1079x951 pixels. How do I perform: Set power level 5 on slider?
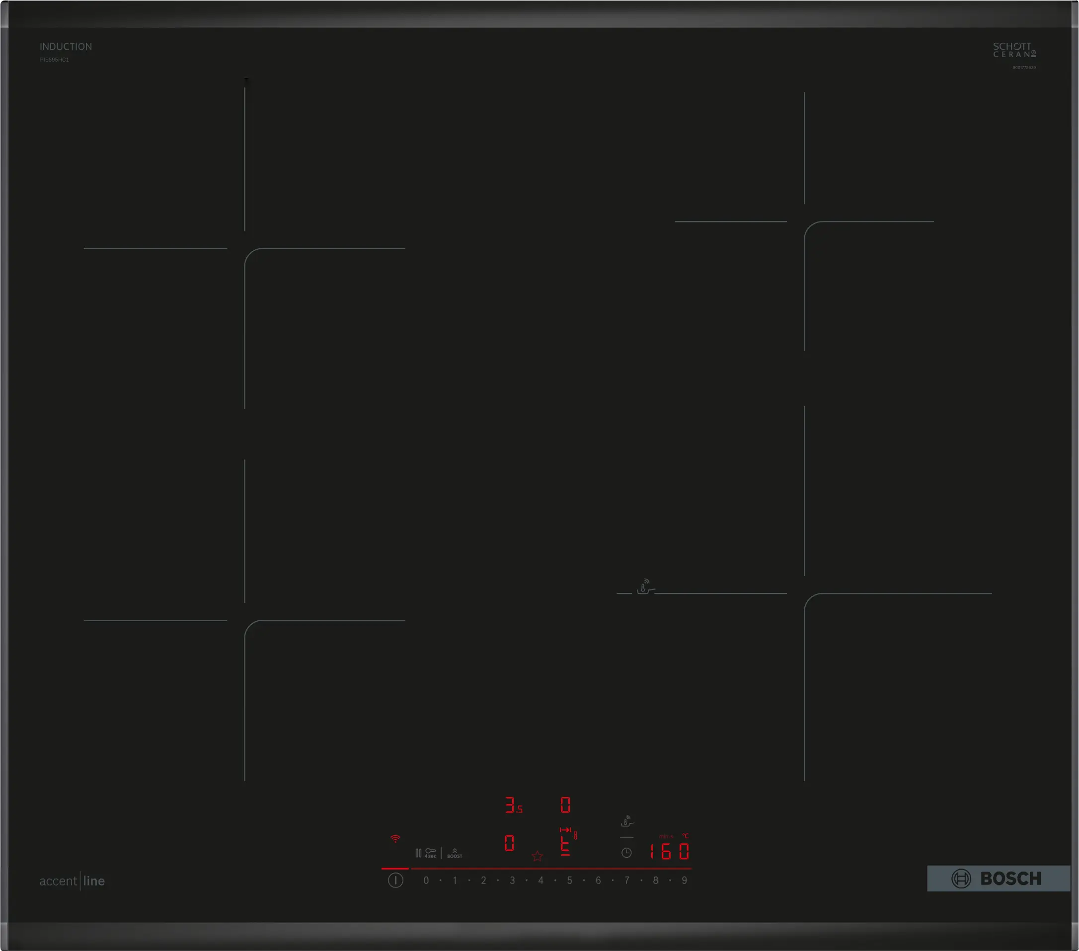[x=569, y=880]
